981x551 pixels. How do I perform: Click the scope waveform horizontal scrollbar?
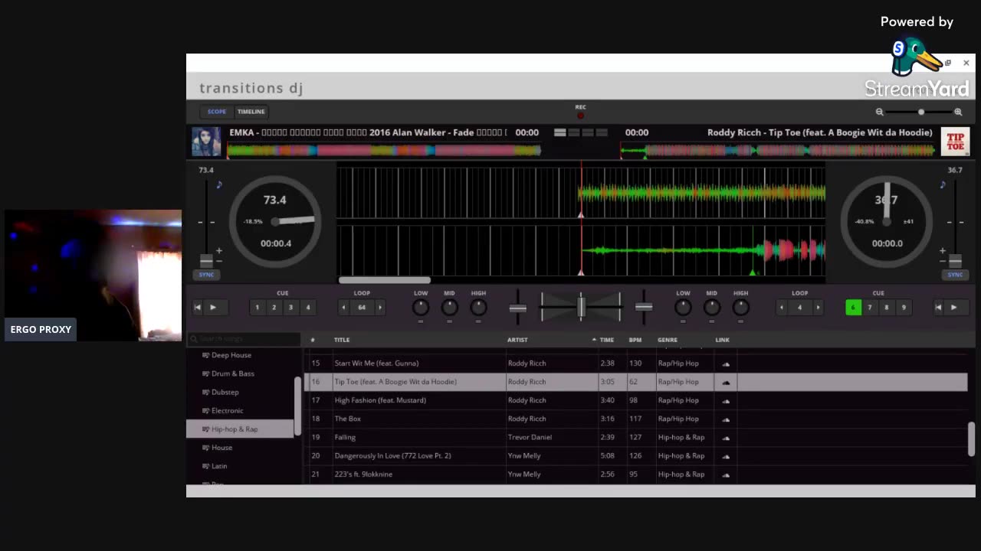coord(385,280)
